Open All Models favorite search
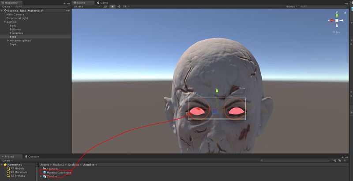353x181 pixels. [15, 168]
